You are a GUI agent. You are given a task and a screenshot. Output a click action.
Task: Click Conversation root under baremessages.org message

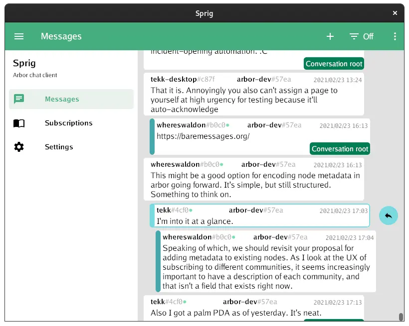pos(340,149)
